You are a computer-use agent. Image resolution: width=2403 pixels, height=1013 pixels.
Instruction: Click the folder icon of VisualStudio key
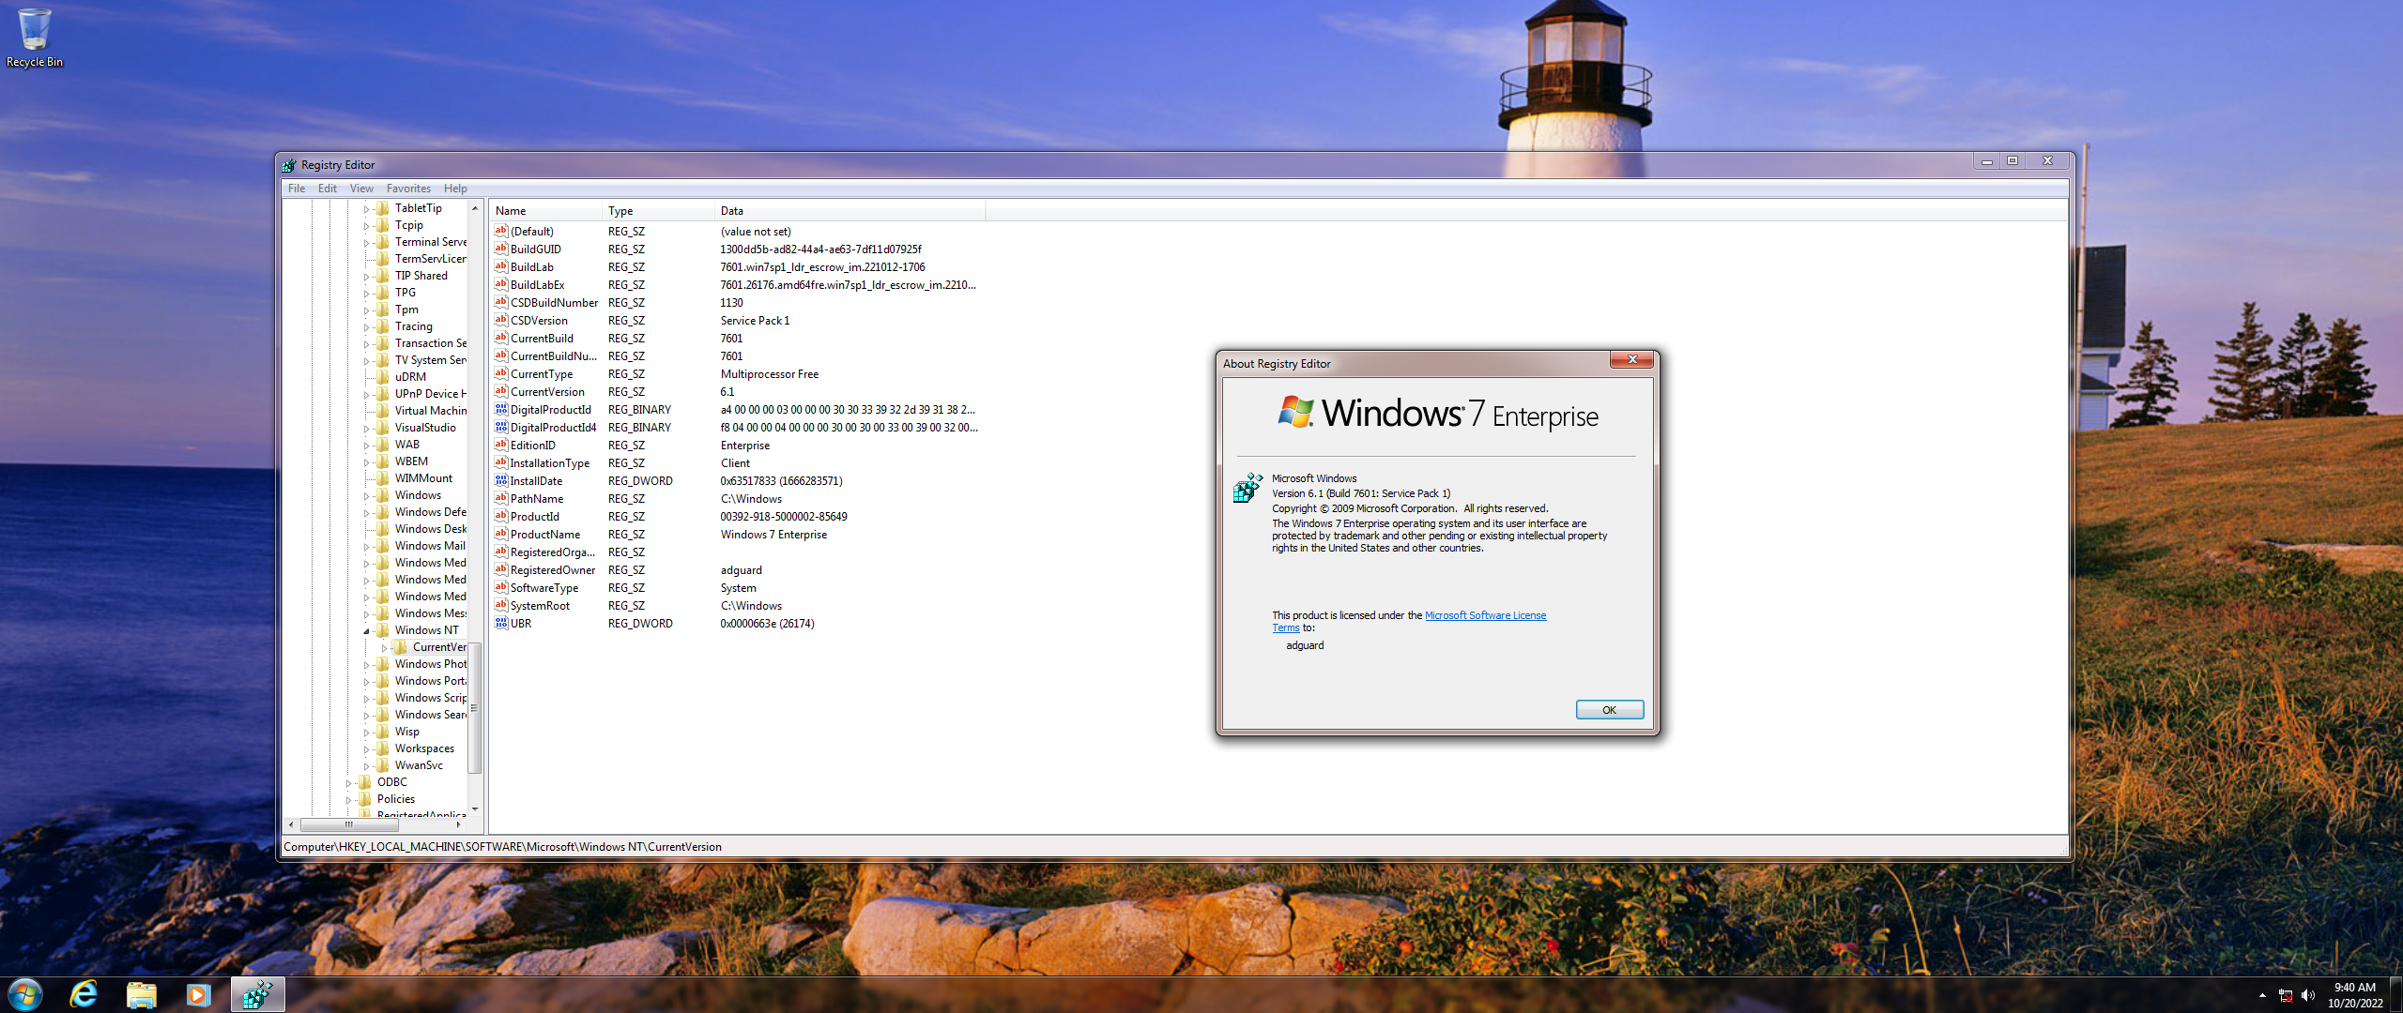tap(383, 428)
